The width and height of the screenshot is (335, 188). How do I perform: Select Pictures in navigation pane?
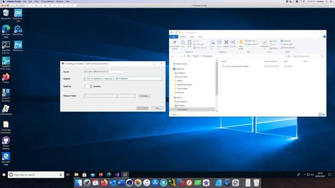coord(181,92)
